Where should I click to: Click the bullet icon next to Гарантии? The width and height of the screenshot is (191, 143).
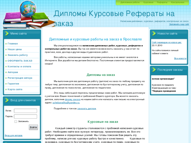pyautogui.click(x=6, y=84)
